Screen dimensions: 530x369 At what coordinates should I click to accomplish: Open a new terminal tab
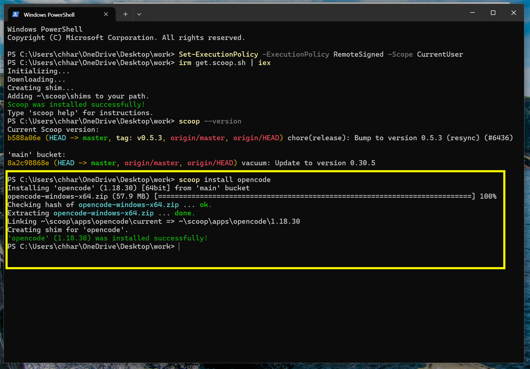tap(125, 14)
